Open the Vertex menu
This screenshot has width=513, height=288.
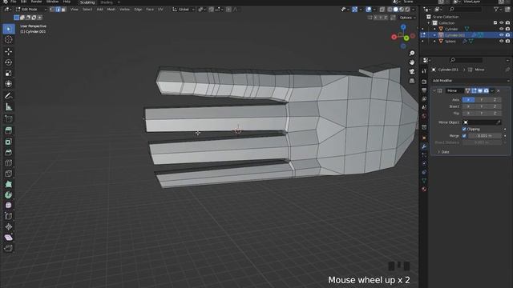tap(124, 10)
